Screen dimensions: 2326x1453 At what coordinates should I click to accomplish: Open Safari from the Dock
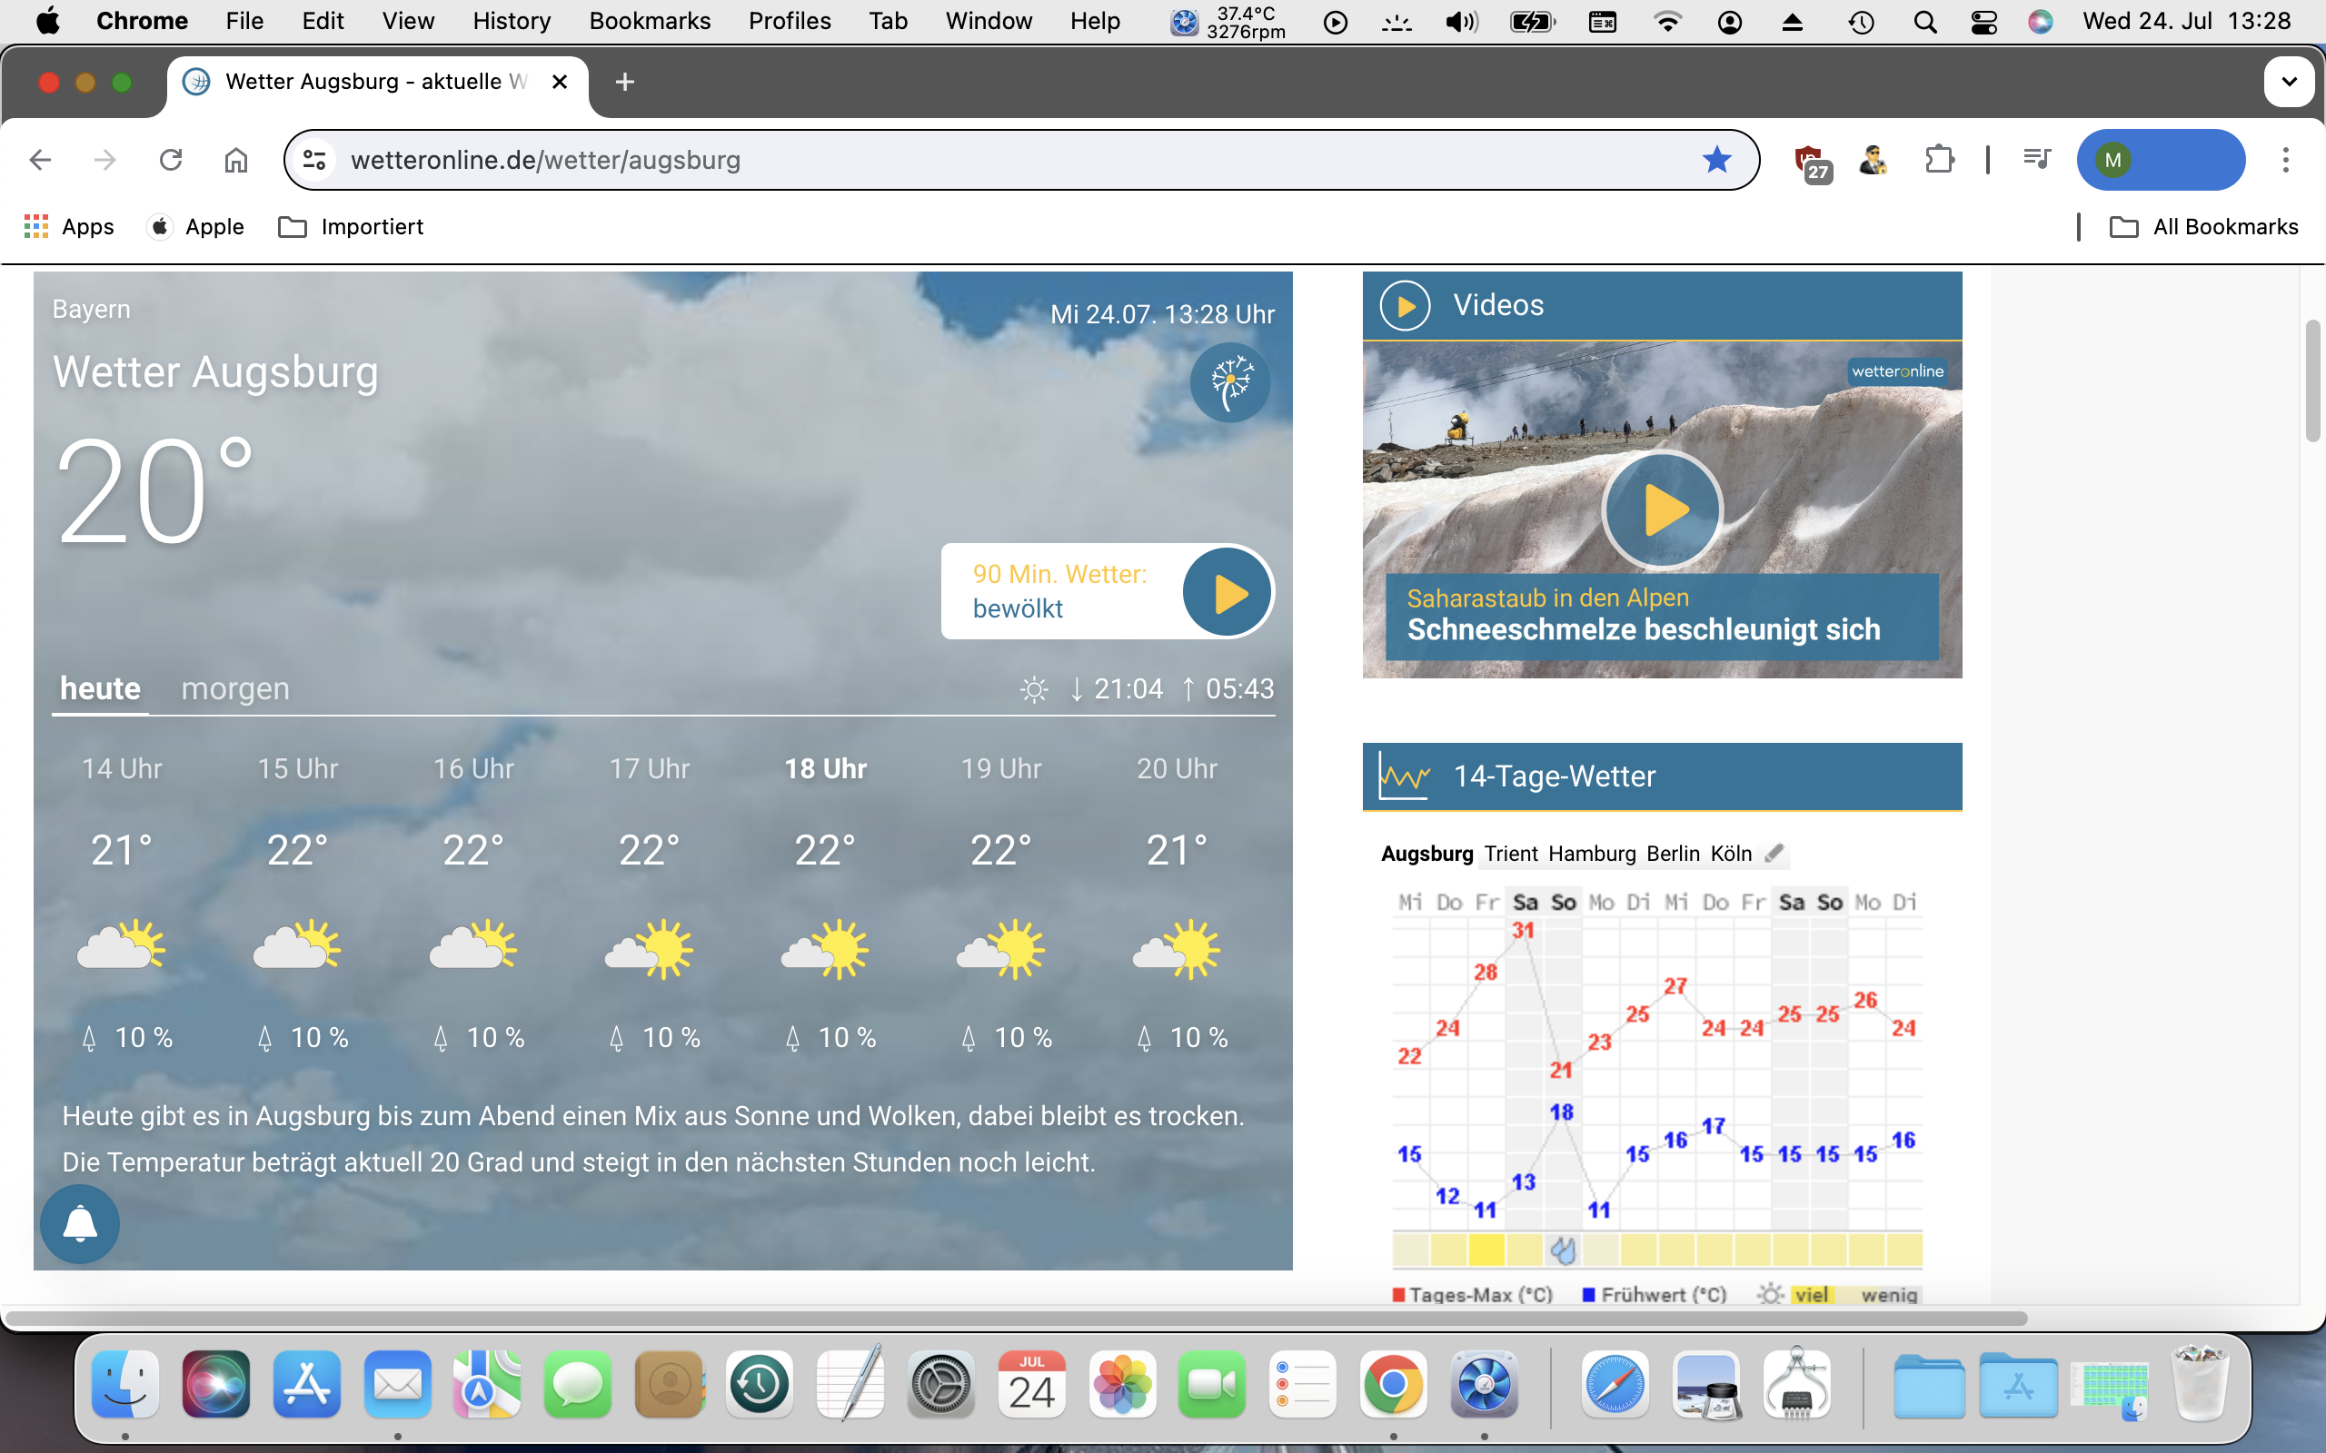click(x=1615, y=1385)
